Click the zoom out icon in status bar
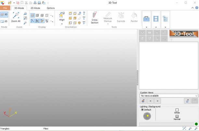The width and height of the screenshot is (199, 131). pos(190,128)
